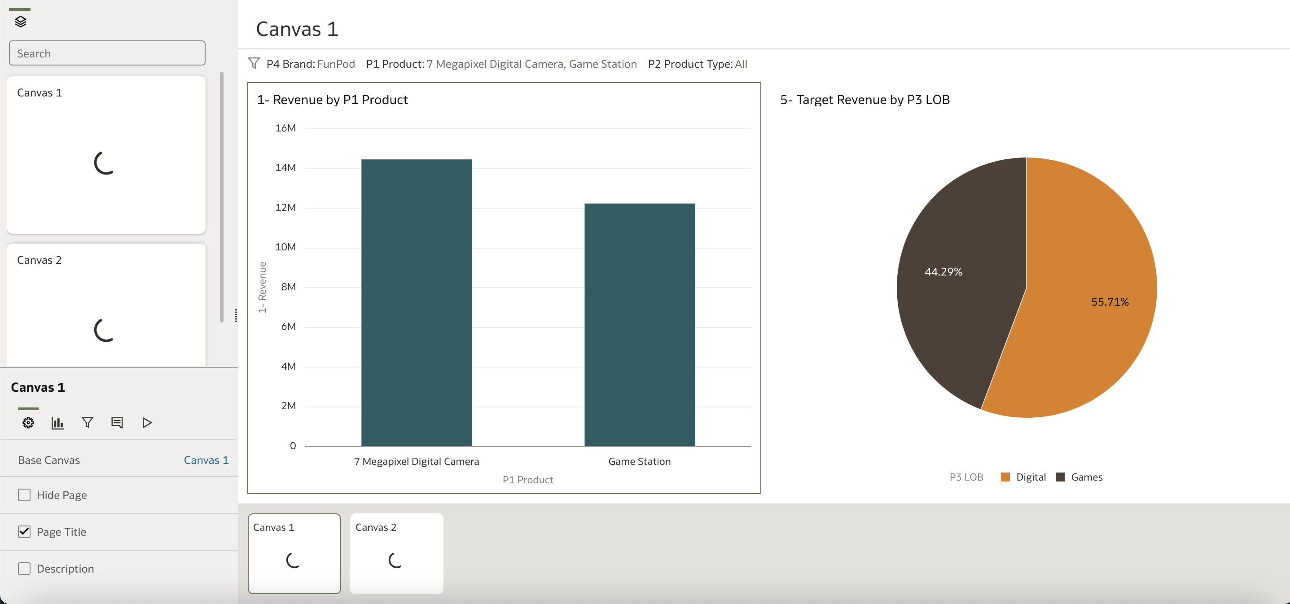The height and width of the screenshot is (604, 1290).
Task: Open the P1 Product filter
Action: tap(501, 64)
